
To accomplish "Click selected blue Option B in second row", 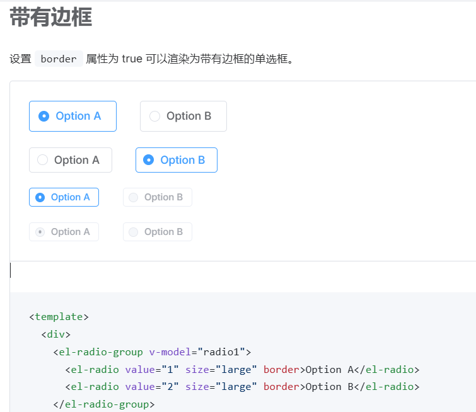I will point(177,160).
